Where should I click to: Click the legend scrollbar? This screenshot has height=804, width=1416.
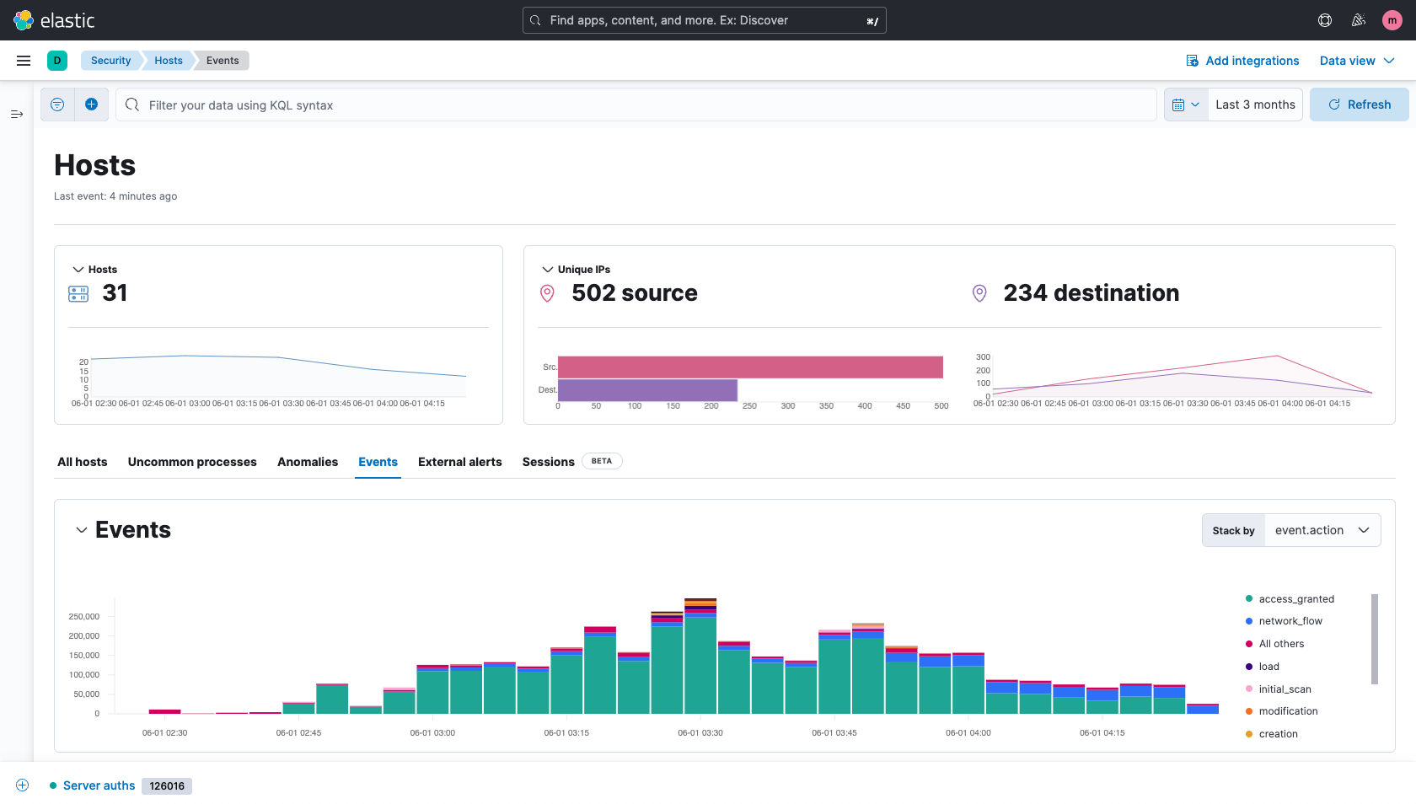click(1375, 639)
